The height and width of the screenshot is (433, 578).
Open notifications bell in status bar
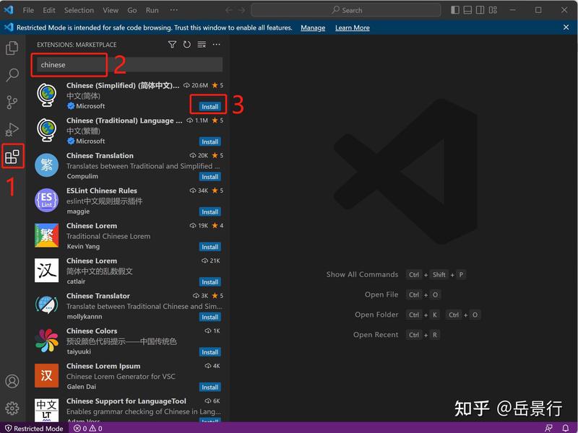pos(566,428)
